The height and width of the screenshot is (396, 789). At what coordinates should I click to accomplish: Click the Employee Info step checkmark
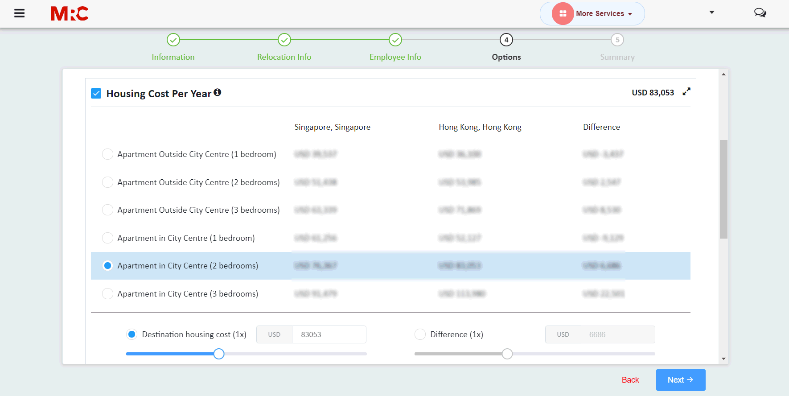point(395,40)
